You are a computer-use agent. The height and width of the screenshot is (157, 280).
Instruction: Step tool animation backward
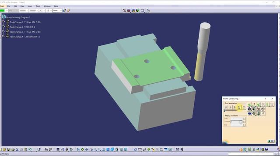(x=230, y=107)
